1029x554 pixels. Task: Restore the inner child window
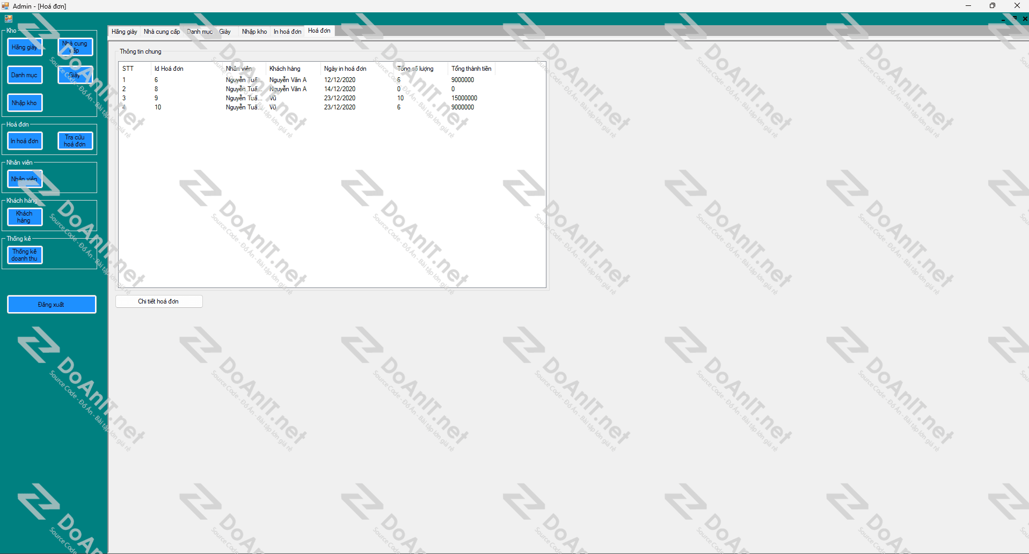[1015, 19]
